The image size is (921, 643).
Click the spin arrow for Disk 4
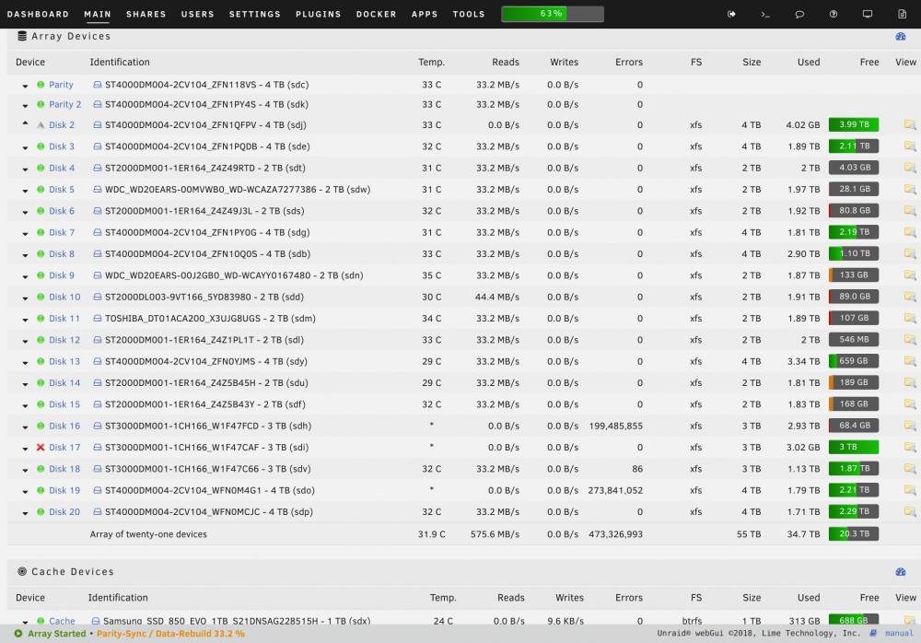(x=25, y=170)
